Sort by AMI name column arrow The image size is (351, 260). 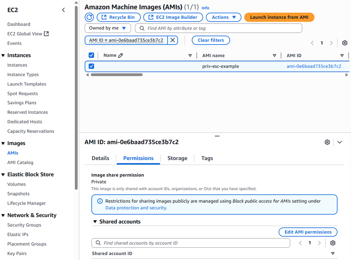(x=274, y=55)
